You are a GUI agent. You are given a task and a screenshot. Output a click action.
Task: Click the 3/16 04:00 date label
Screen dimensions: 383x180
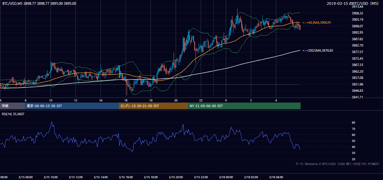276,177
